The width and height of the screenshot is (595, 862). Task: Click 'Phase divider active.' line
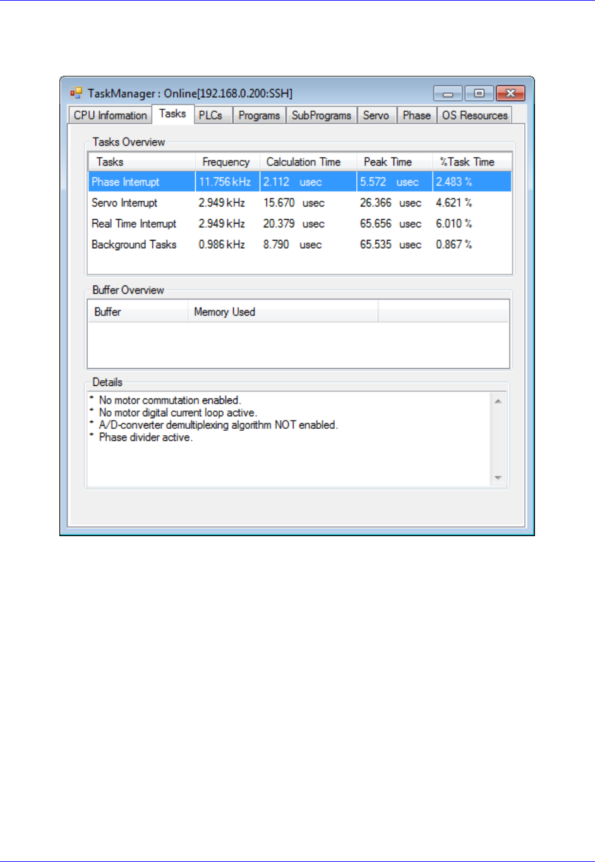point(145,437)
